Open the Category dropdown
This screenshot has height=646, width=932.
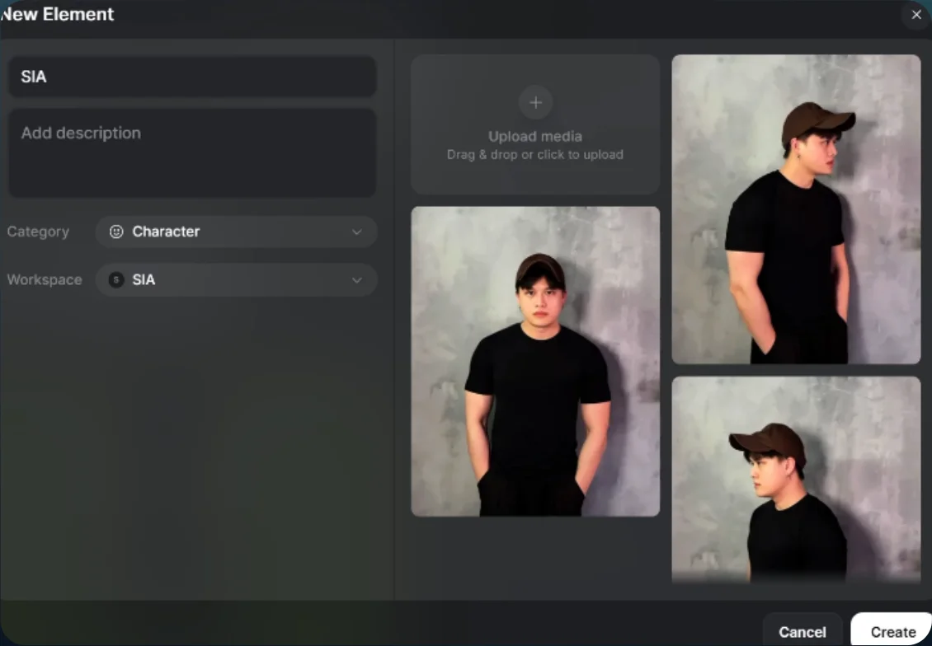236,232
